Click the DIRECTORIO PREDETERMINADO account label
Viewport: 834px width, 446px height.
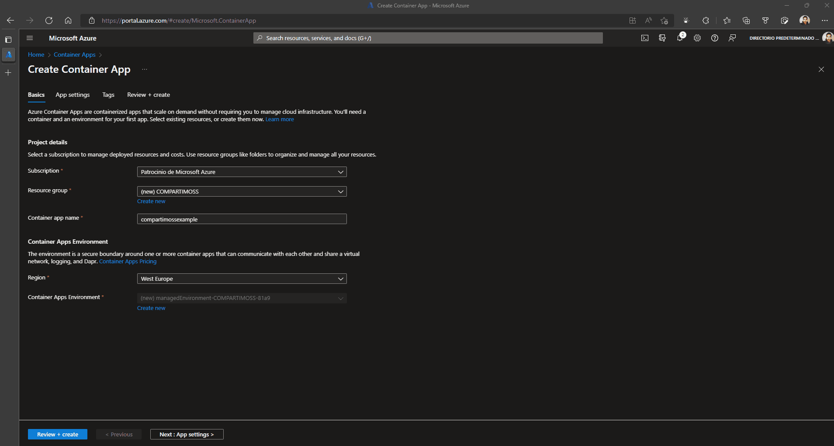point(784,38)
